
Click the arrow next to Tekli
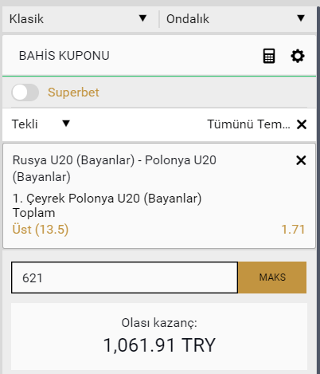[x=66, y=124]
